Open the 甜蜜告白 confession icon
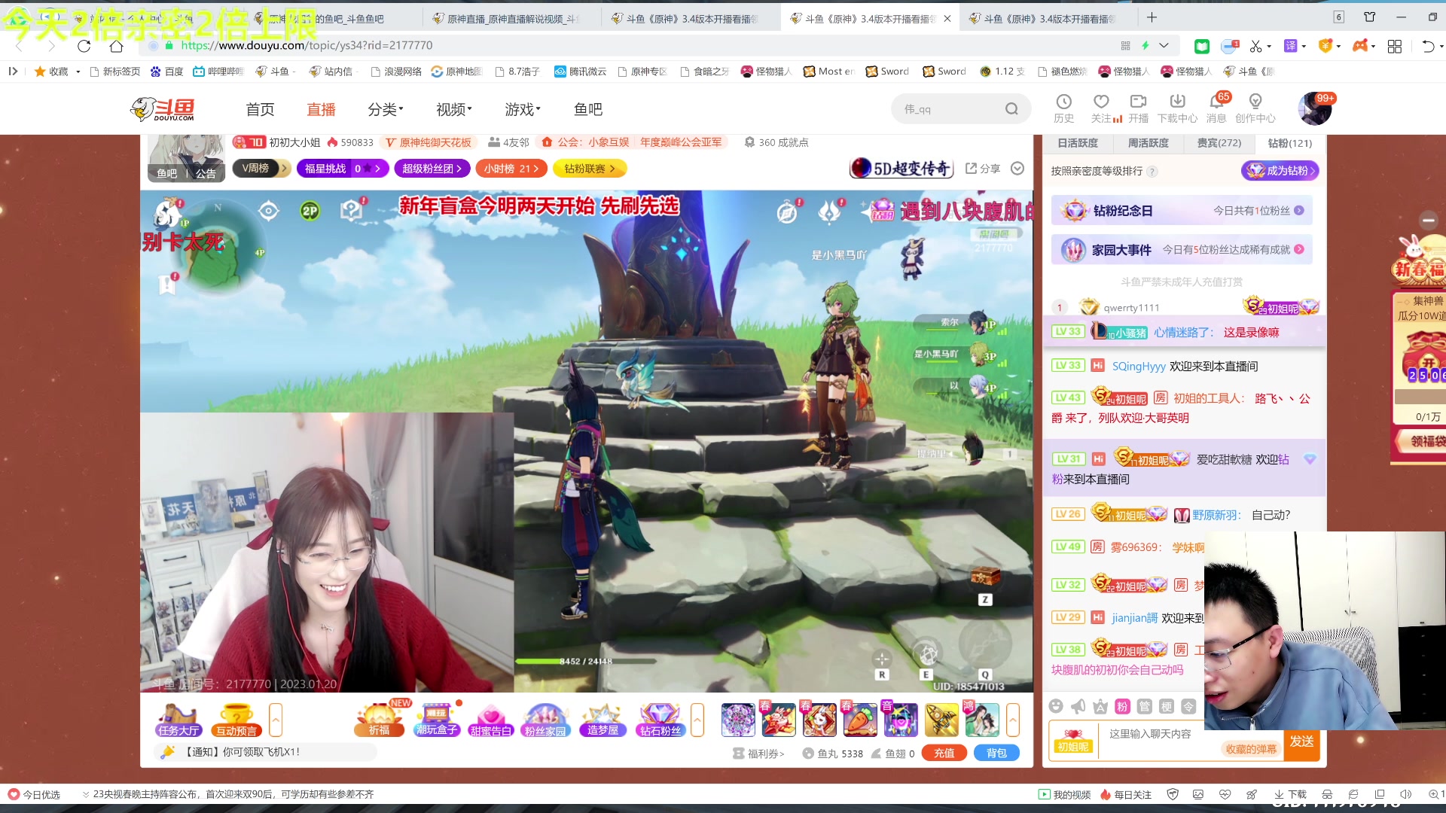 (490, 720)
